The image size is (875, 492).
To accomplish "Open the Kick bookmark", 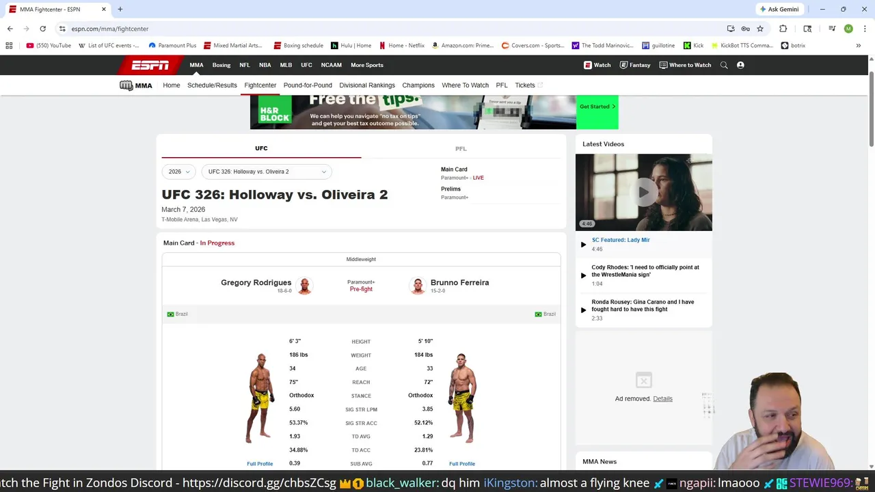I will (x=693, y=46).
